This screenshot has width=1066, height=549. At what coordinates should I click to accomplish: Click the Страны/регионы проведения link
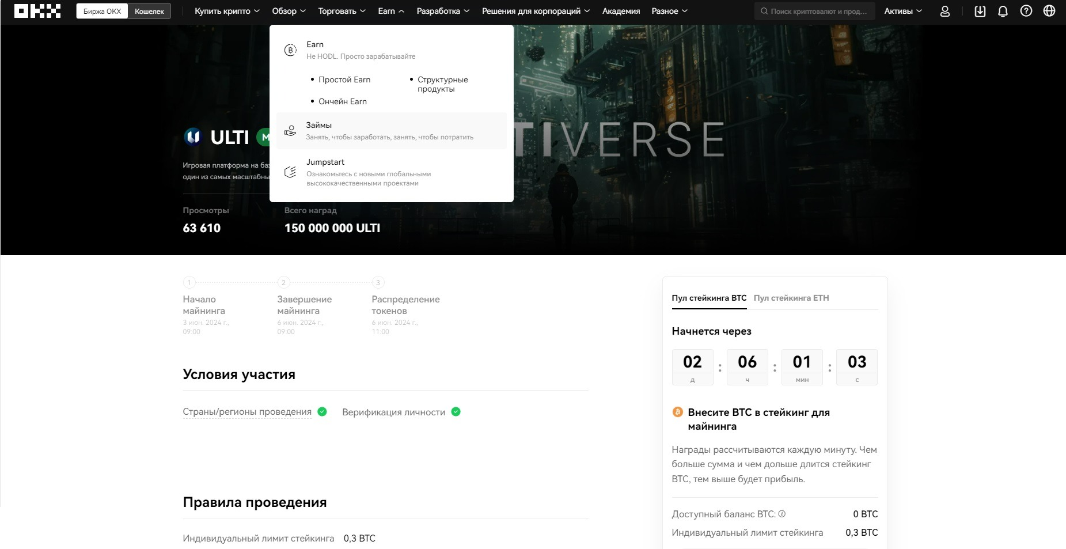[247, 412]
